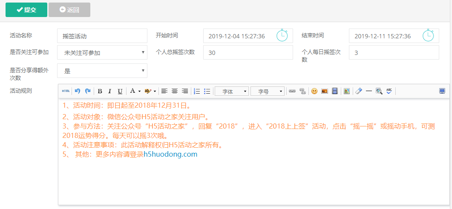Click rule line 2 about 活动对象

[135, 117]
